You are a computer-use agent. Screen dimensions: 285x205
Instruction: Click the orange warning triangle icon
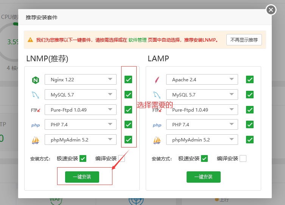30,40
